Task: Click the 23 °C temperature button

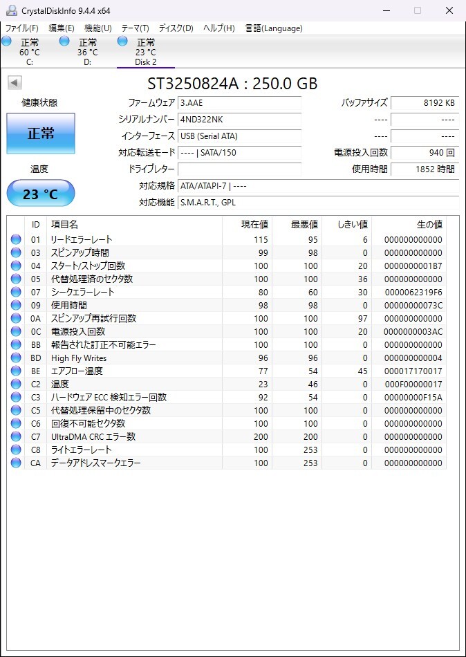Action: point(41,194)
